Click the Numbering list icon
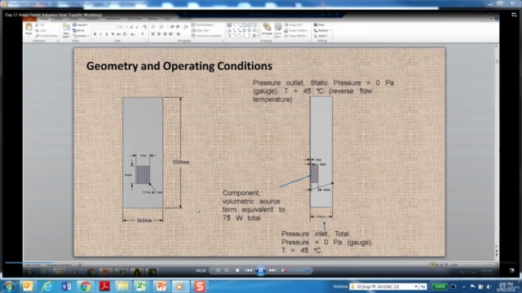 [162, 27]
